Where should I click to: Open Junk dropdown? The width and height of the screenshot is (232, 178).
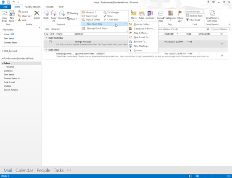pos(23,20)
